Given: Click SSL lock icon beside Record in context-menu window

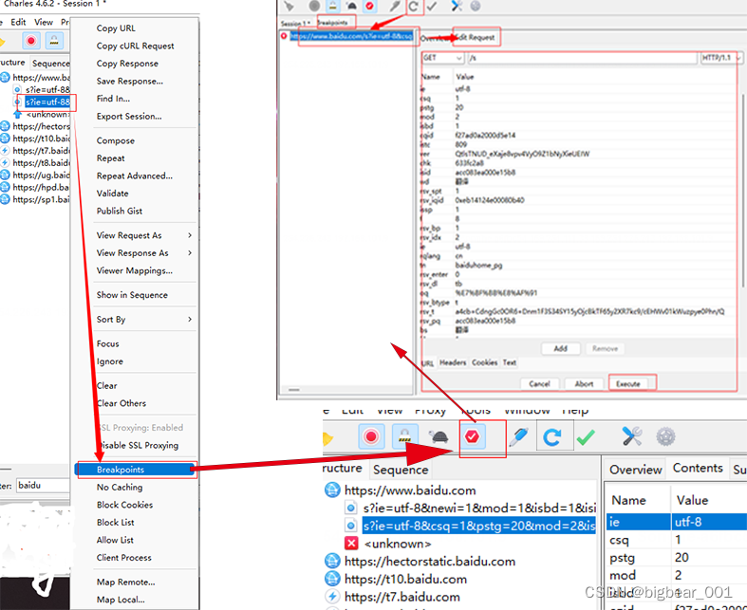Looking at the screenshot, I should point(54,41).
